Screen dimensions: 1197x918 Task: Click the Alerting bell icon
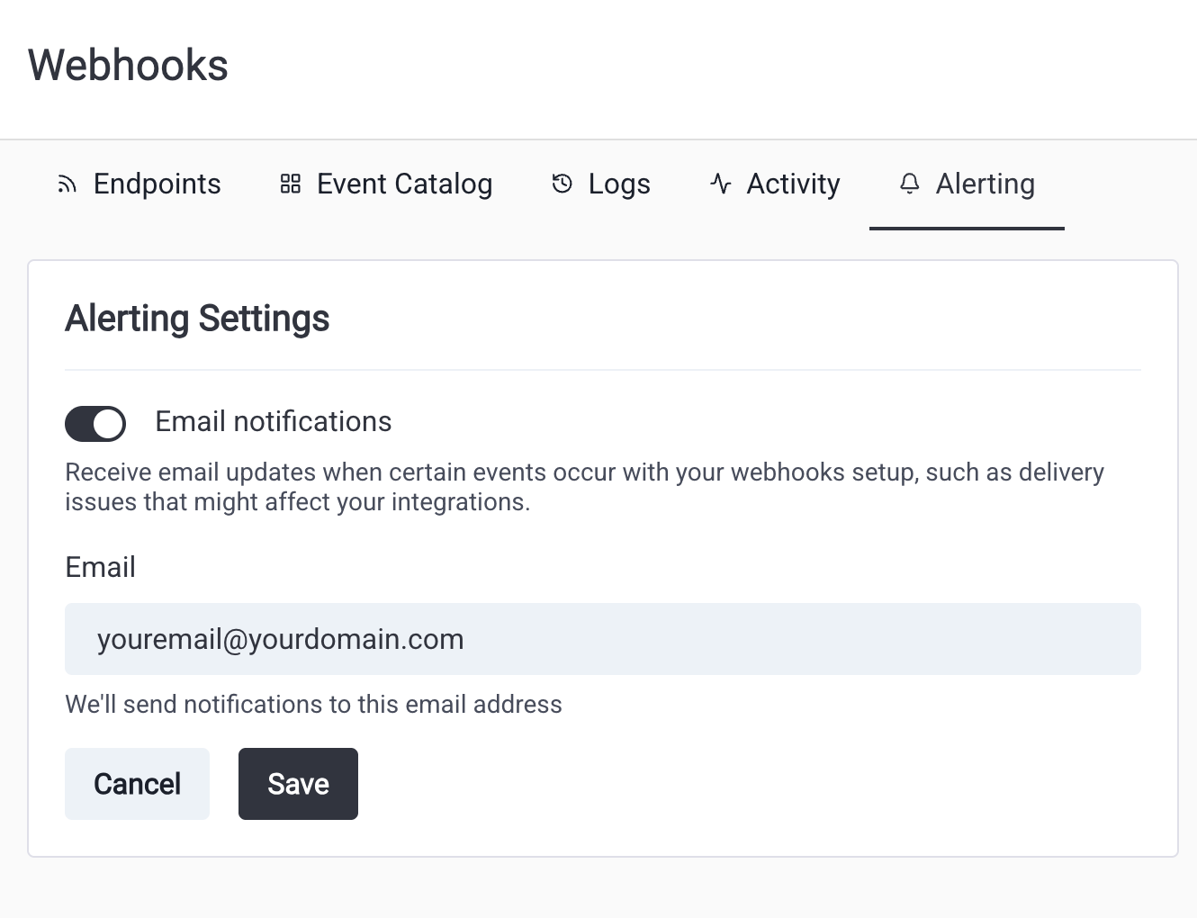(910, 184)
